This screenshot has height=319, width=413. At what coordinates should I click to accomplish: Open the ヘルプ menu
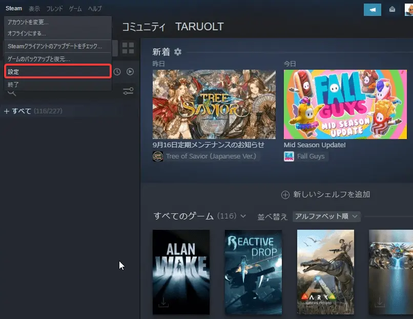pos(95,9)
